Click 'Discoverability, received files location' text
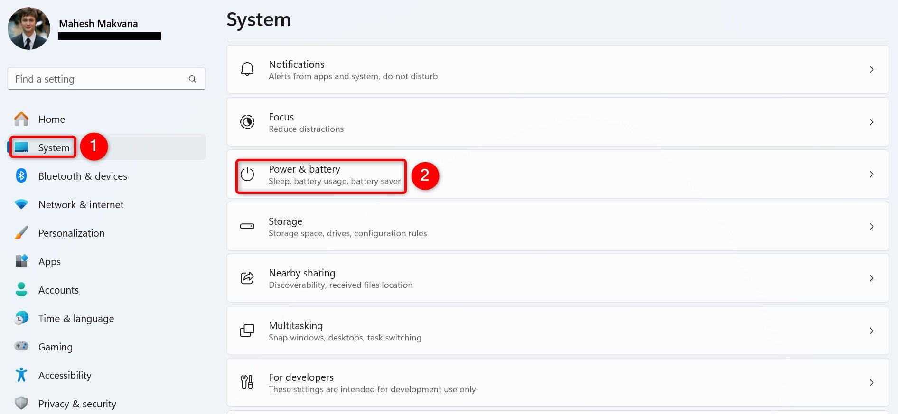Viewport: 898px width, 414px height. [x=340, y=285]
